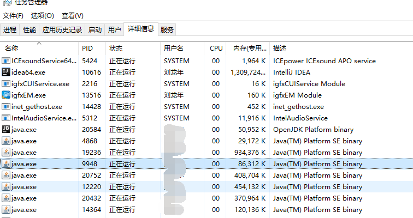Click the ICEsoundService64 process icon
413x218 pixels.
pyautogui.click(x=6, y=61)
